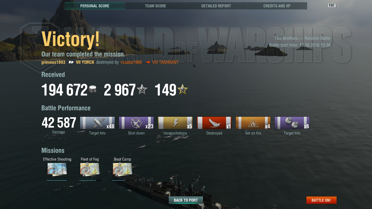Click the silver XP star icon

click(x=142, y=89)
